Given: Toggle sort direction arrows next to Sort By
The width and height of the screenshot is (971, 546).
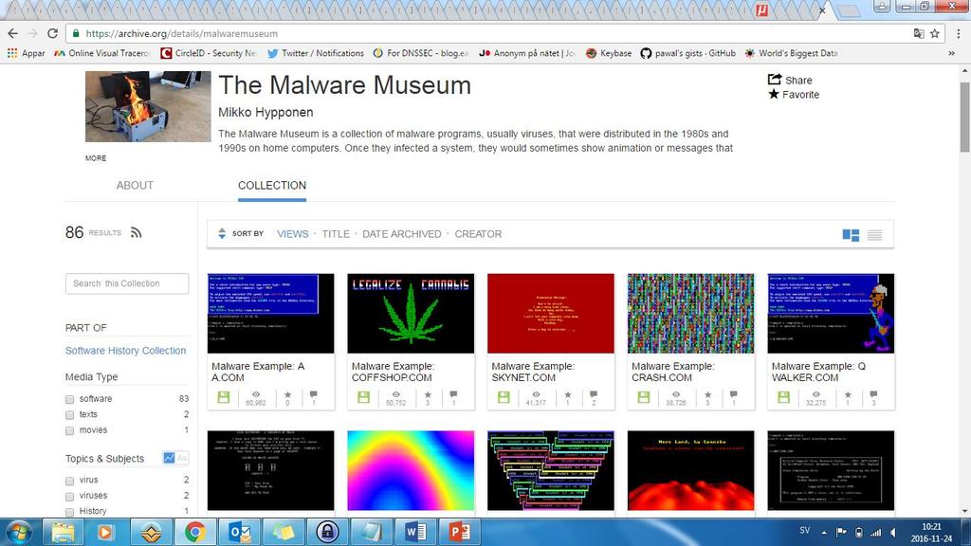Looking at the screenshot, I should (222, 233).
